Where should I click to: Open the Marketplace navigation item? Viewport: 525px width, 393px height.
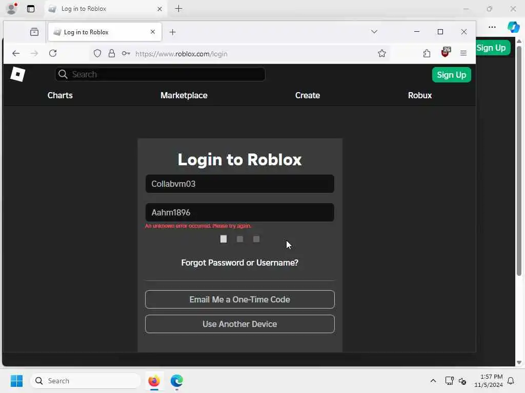(184, 95)
